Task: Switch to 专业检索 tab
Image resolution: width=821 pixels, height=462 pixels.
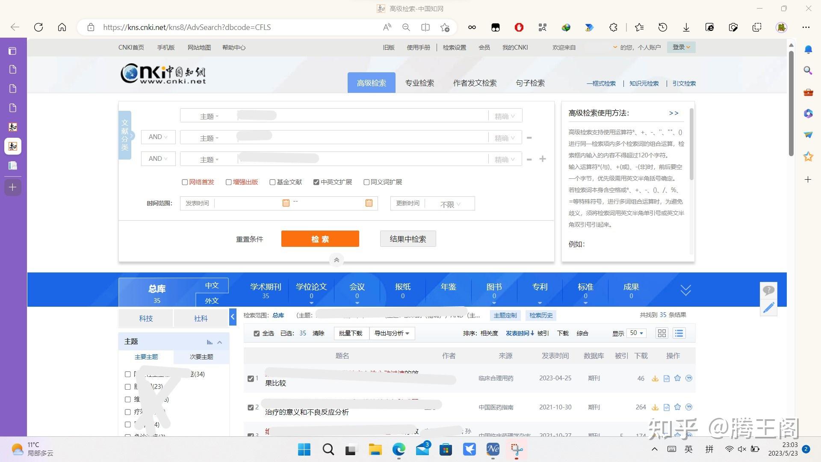Action: click(419, 83)
